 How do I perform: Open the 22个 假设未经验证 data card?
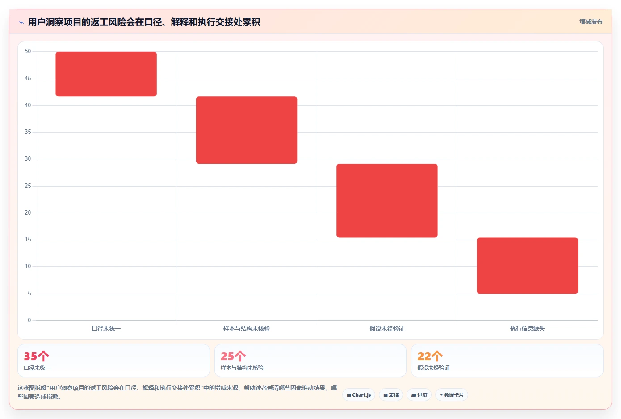[507, 361]
